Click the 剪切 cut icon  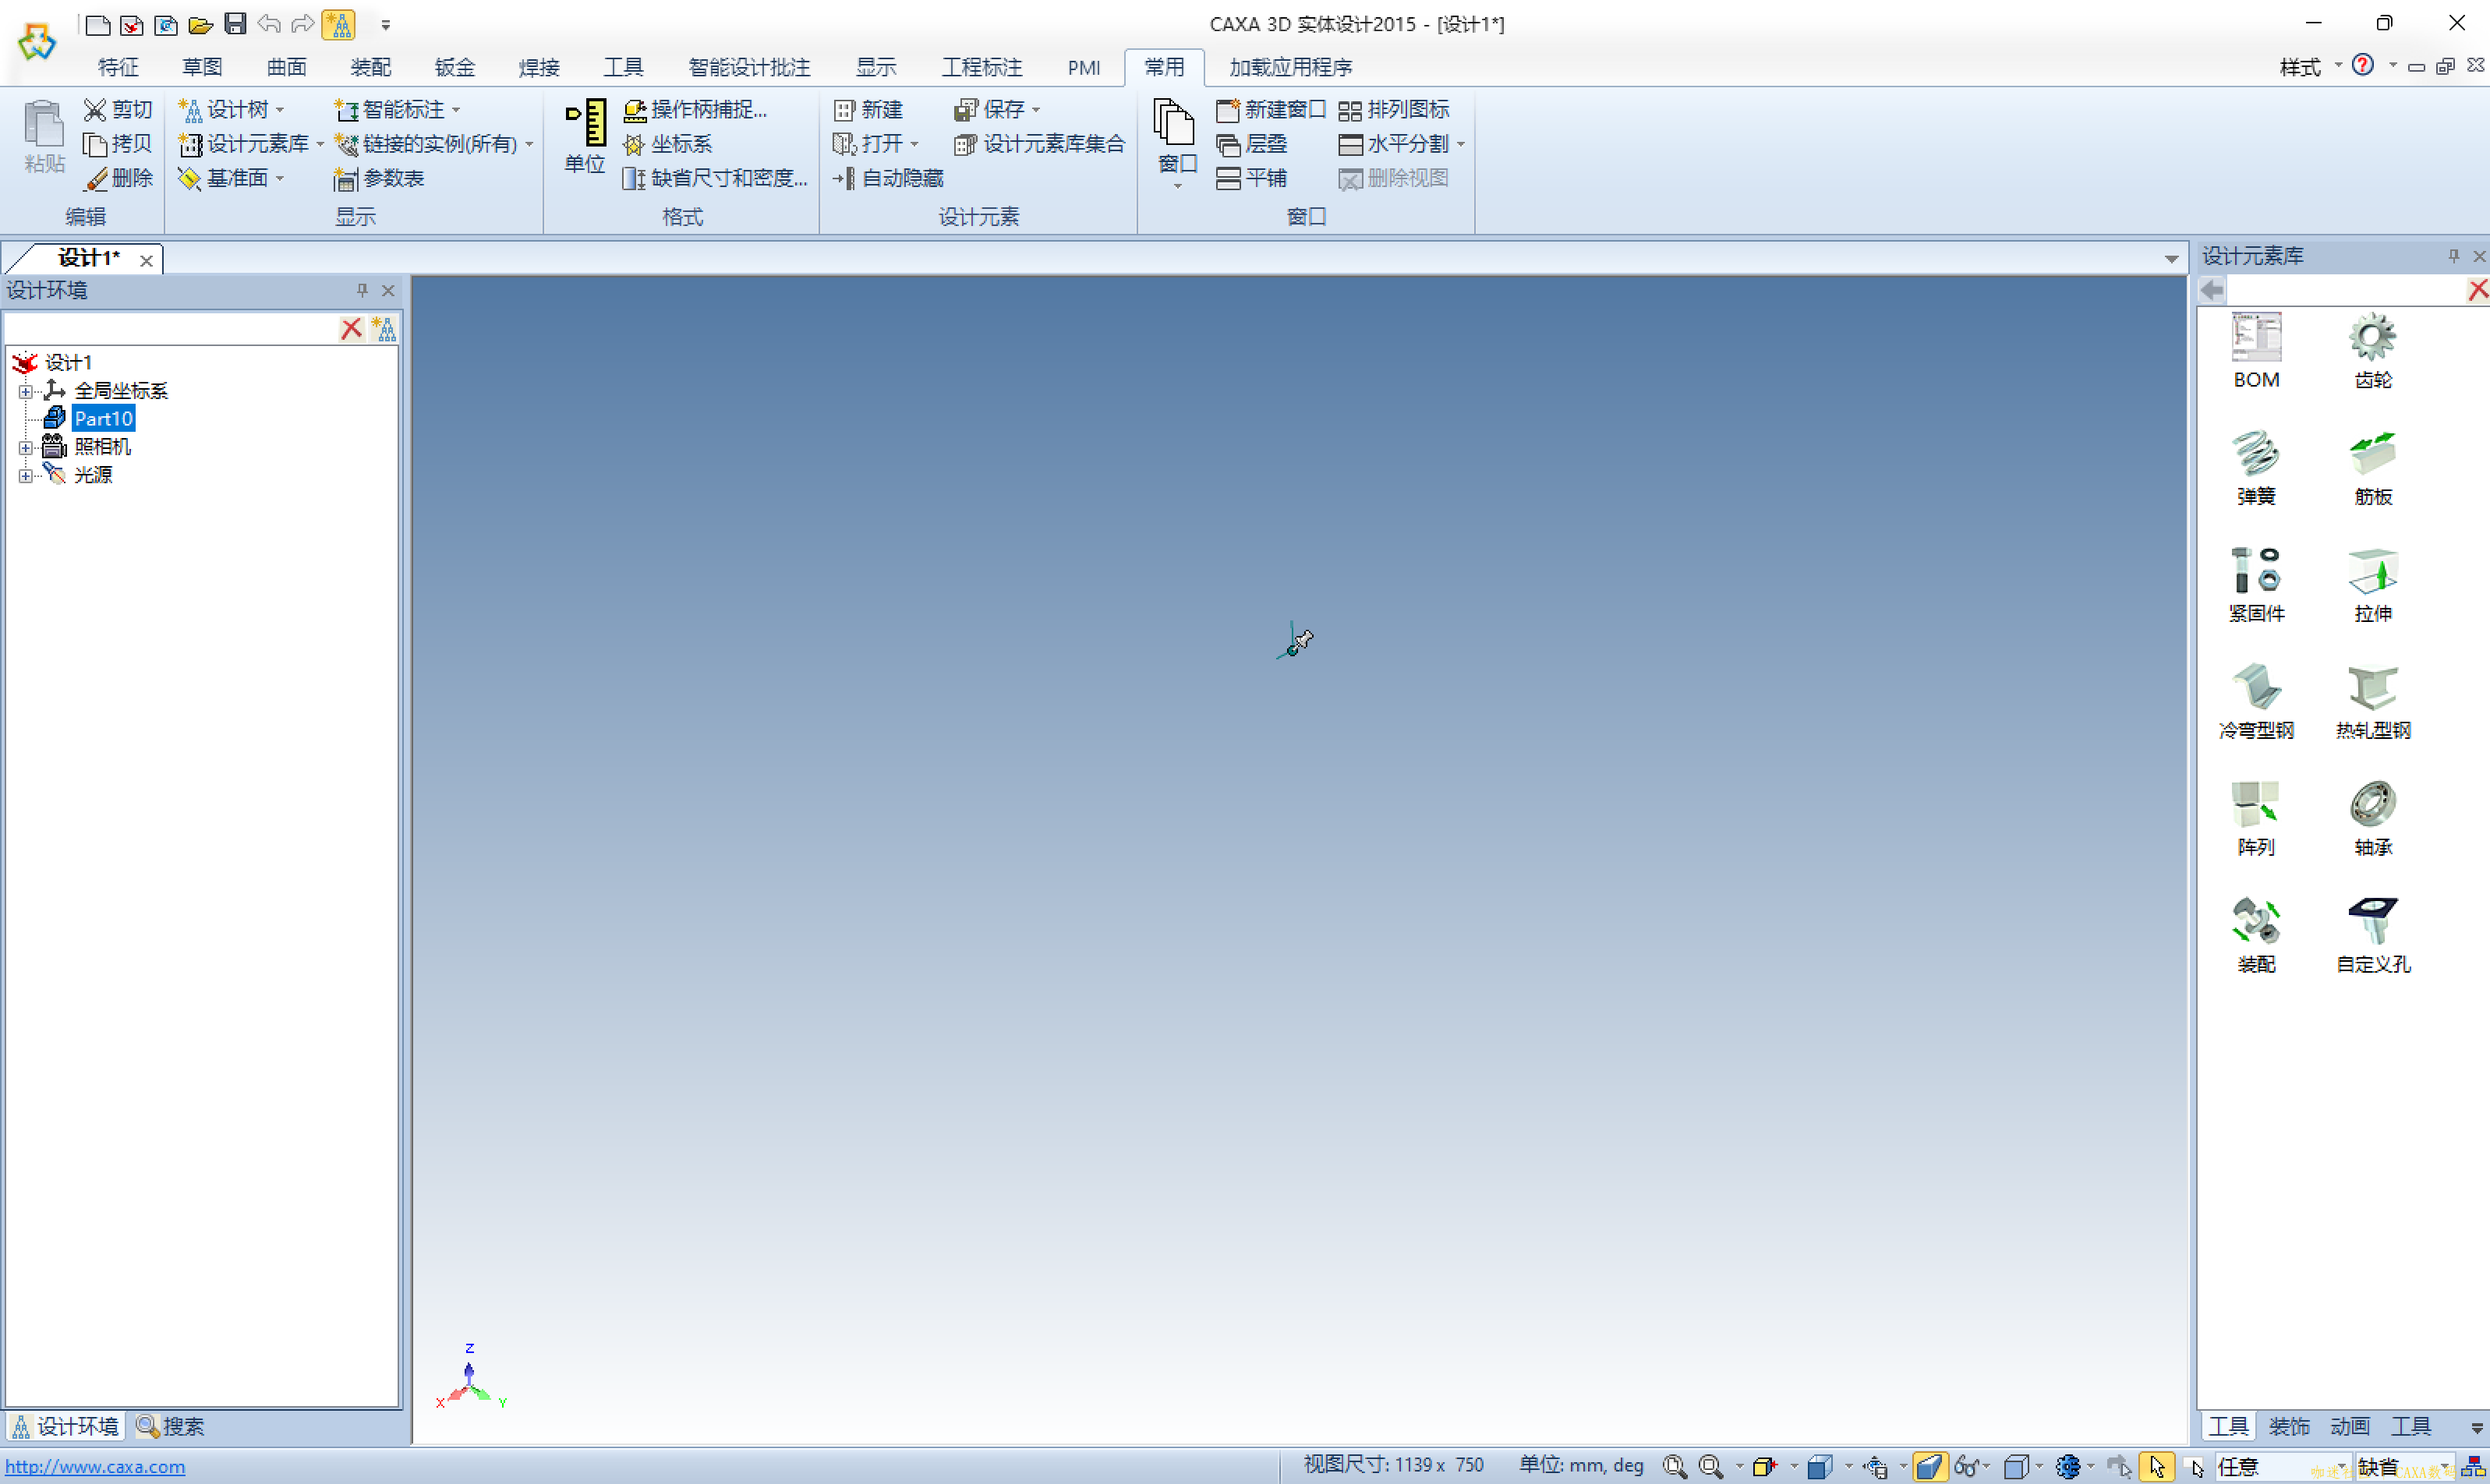94,109
